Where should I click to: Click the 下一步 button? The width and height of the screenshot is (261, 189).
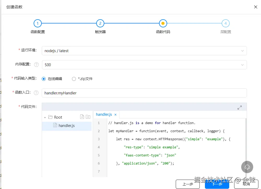click(217, 184)
